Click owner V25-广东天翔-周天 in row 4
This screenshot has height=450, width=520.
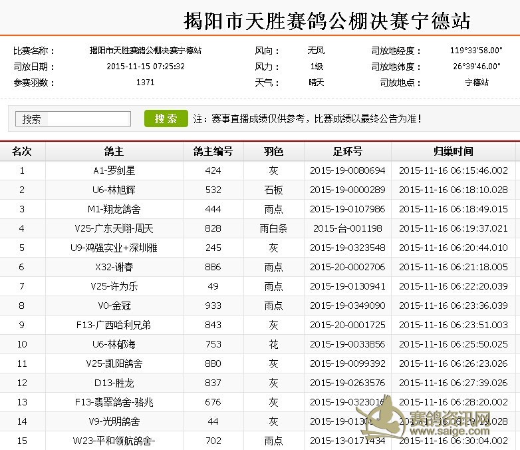114,228
